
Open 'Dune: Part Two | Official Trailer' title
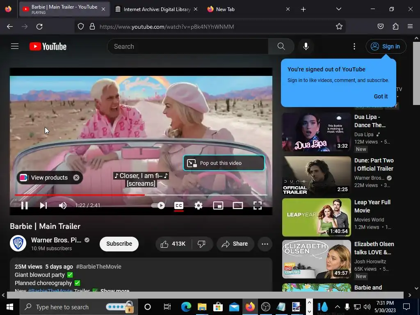click(374, 164)
